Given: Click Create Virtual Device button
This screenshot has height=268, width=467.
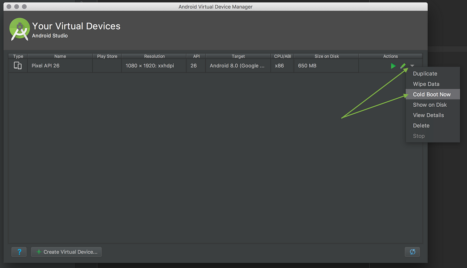Looking at the screenshot, I should tap(66, 252).
